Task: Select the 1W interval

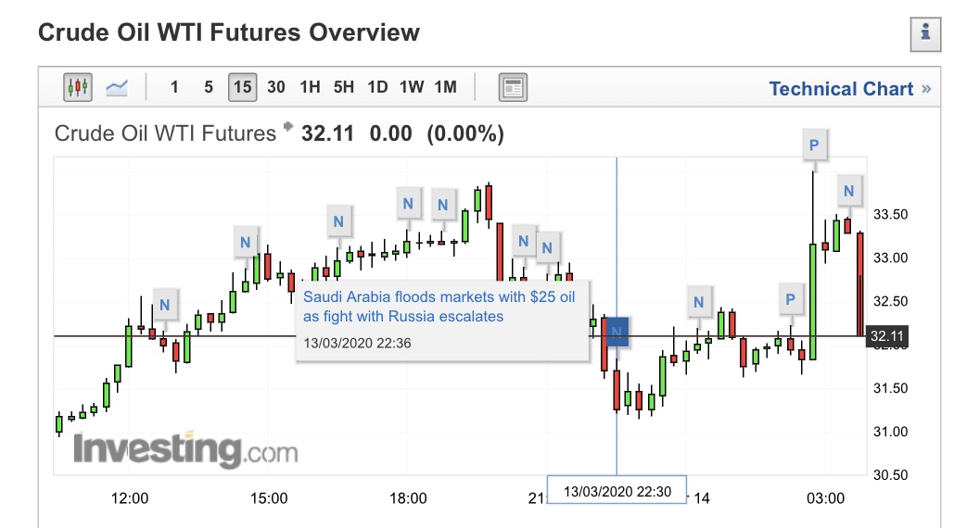Action: tap(412, 88)
